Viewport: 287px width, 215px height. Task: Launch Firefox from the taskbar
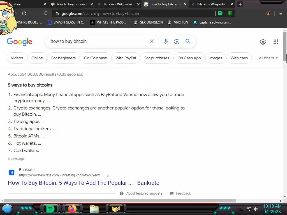(x=72, y=209)
